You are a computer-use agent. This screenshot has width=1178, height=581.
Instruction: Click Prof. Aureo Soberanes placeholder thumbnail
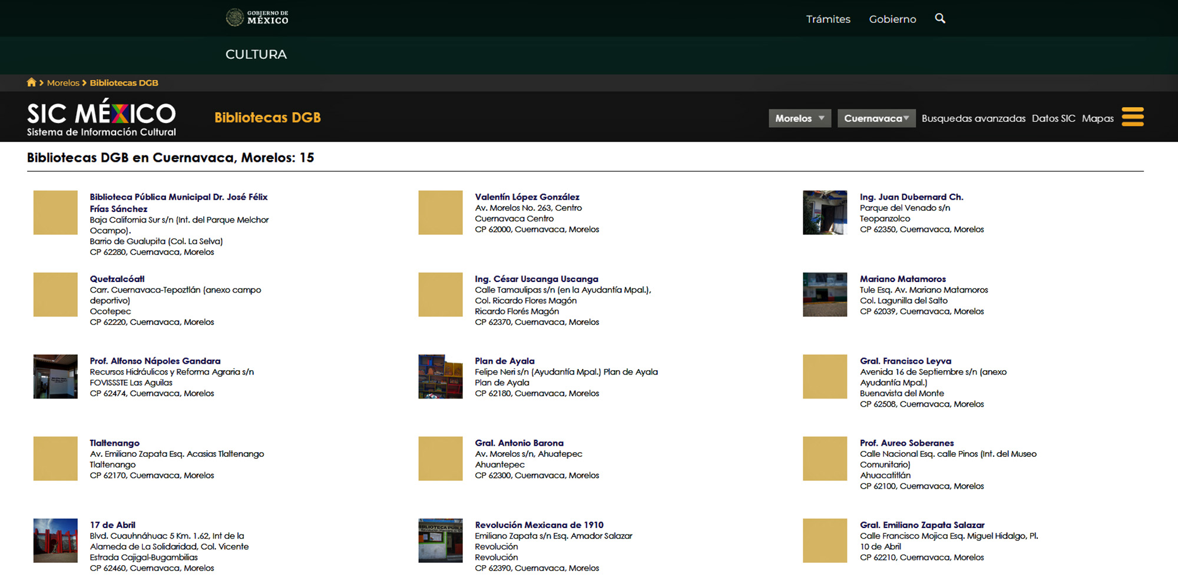pos(825,459)
